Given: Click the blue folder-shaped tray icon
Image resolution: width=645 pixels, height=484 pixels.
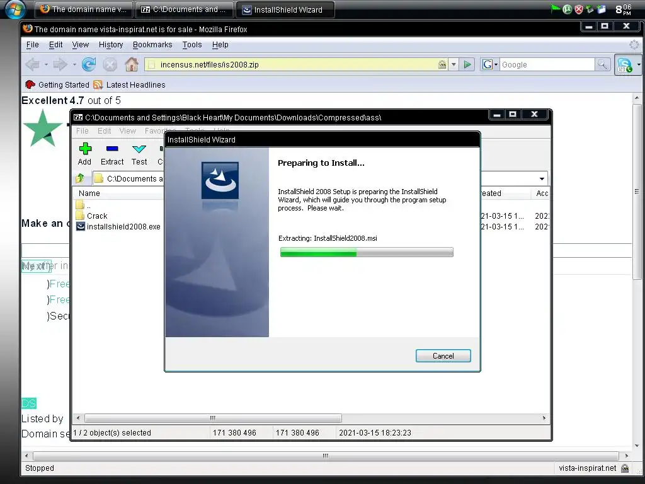Looking at the screenshot, I should (602, 9).
